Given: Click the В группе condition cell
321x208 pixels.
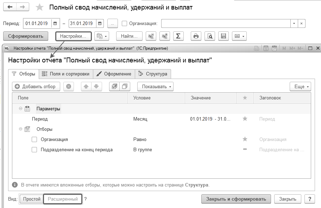Looking at the screenshot, I should coord(143,150).
